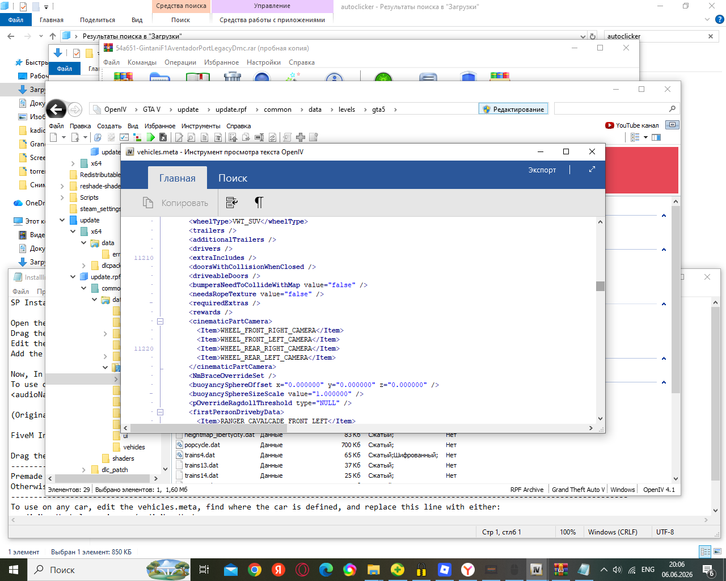Expand the dlcpacks tree node
The width and height of the screenshot is (726, 581).
(x=83, y=266)
